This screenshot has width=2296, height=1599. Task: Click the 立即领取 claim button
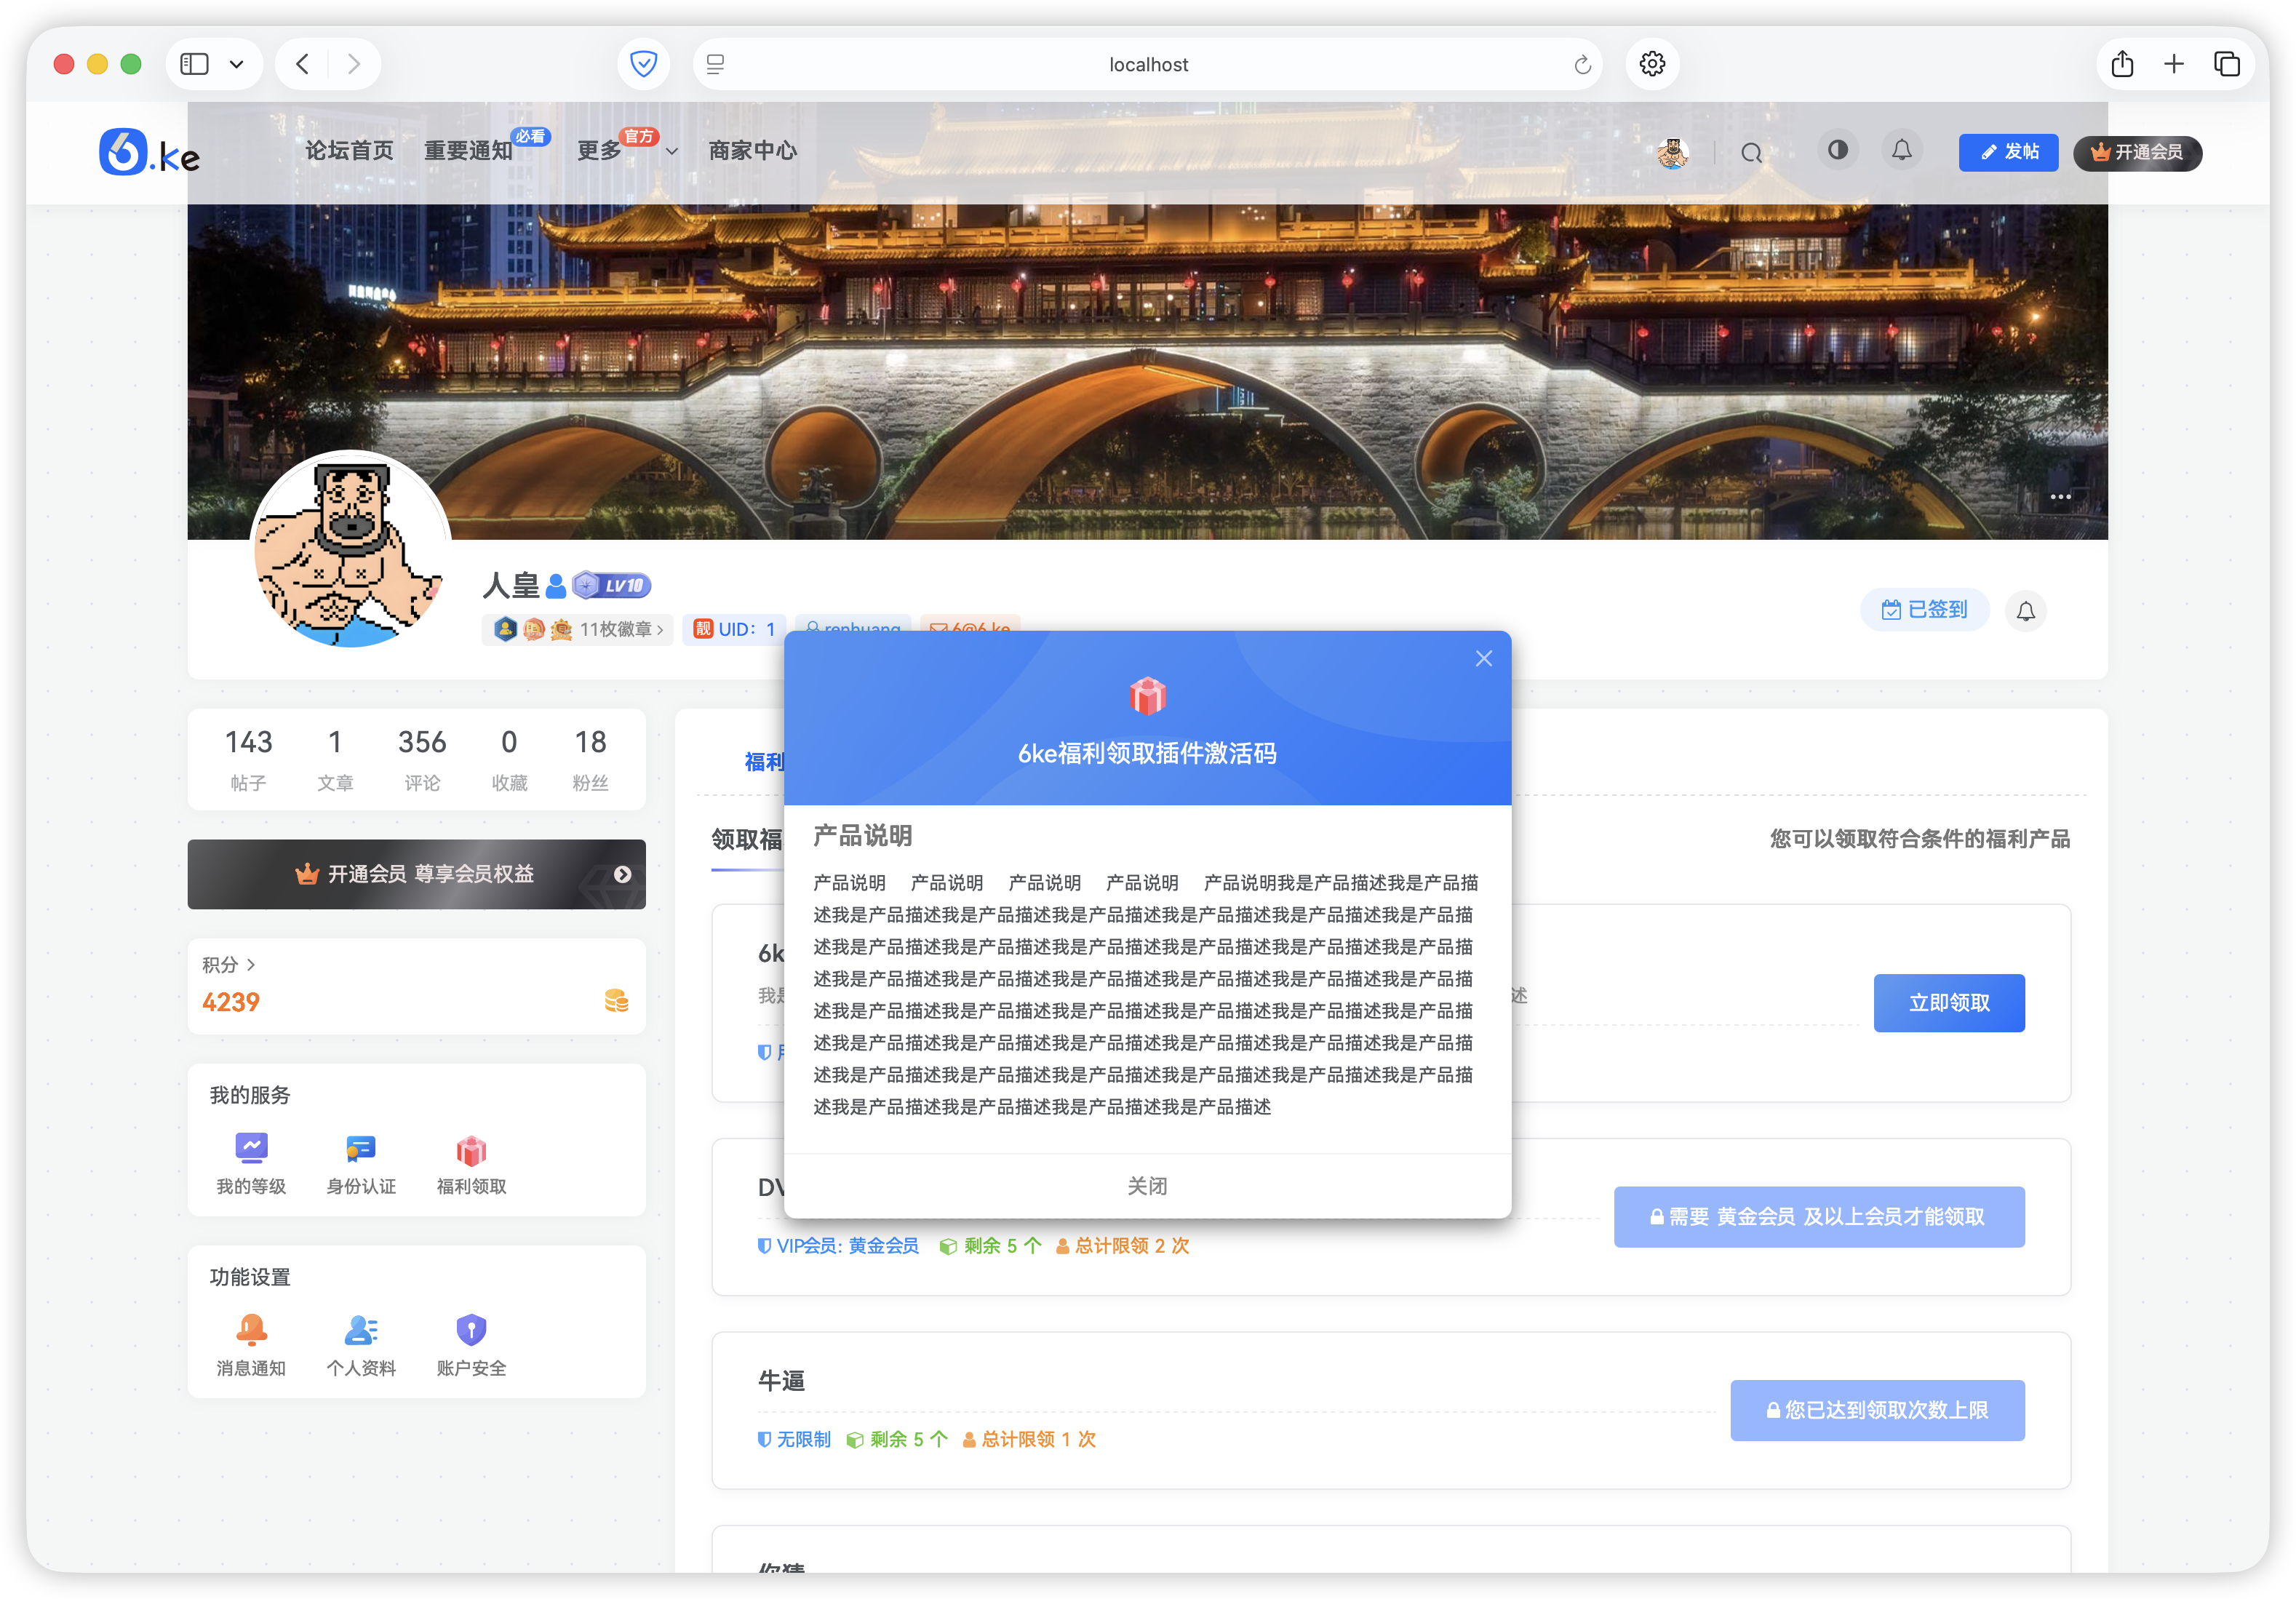(1948, 1002)
